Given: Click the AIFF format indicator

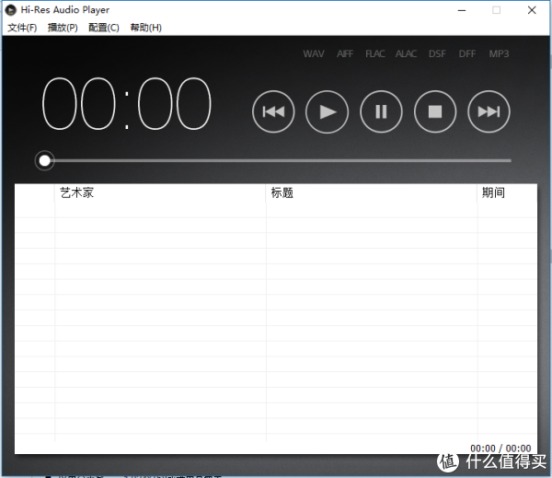Looking at the screenshot, I should click(345, 53).
